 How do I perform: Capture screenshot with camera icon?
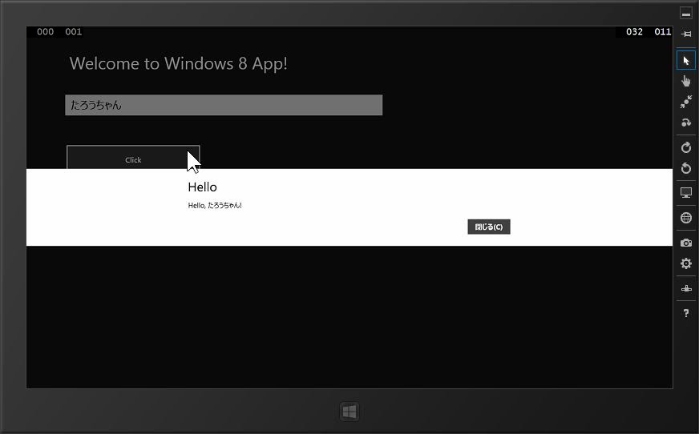(686, 243)
